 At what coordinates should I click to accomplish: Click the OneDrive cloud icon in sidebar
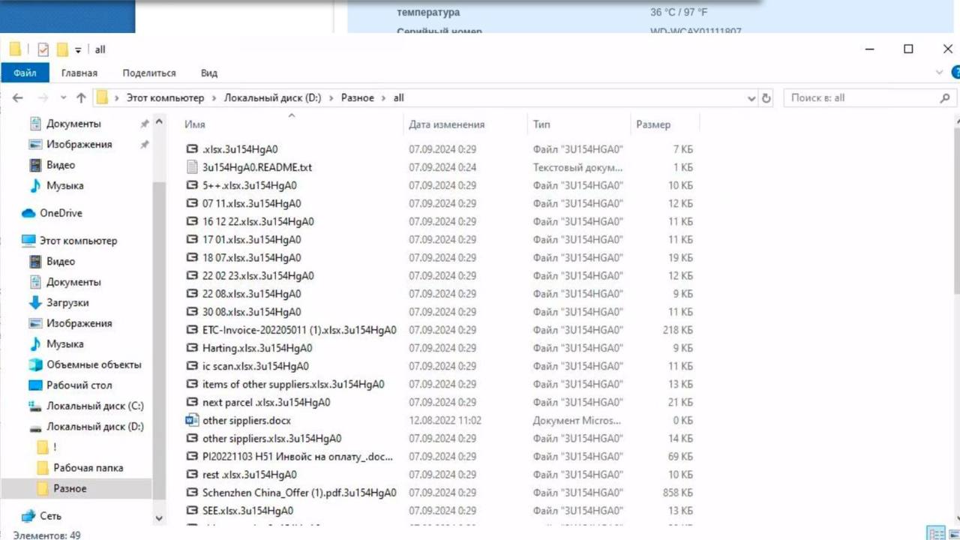(x=28, y=213)
